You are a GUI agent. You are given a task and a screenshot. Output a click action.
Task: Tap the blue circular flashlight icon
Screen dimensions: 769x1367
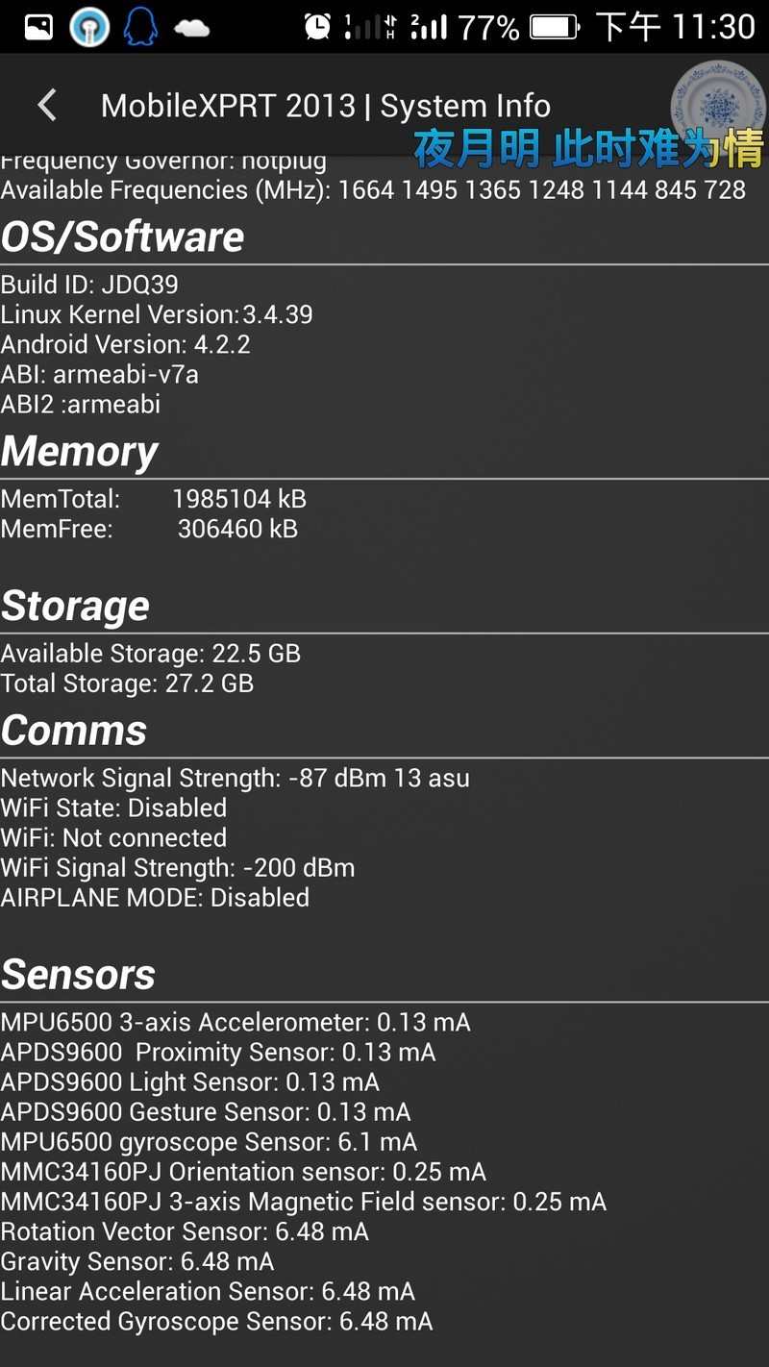[x=89, y=26]
